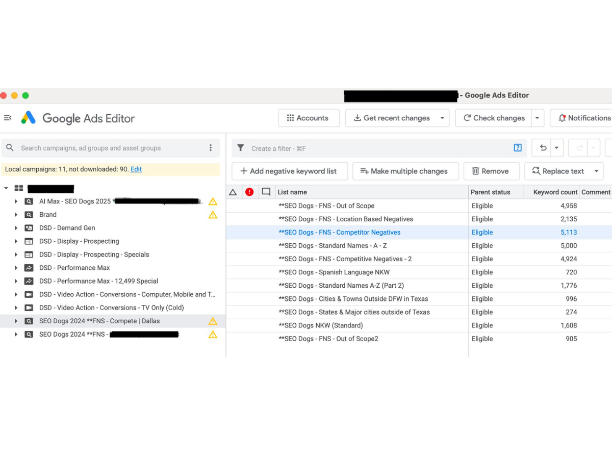
Task: Open the campaign search options kebab menu
Action: click(x=211, y=148)
